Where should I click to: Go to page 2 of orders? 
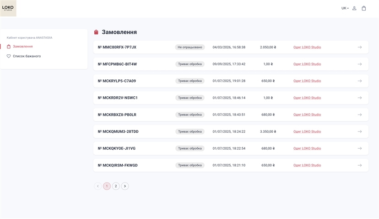point(116,186)
